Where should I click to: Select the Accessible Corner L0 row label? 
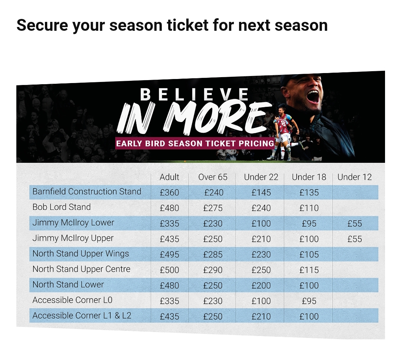tap(72, 300)
